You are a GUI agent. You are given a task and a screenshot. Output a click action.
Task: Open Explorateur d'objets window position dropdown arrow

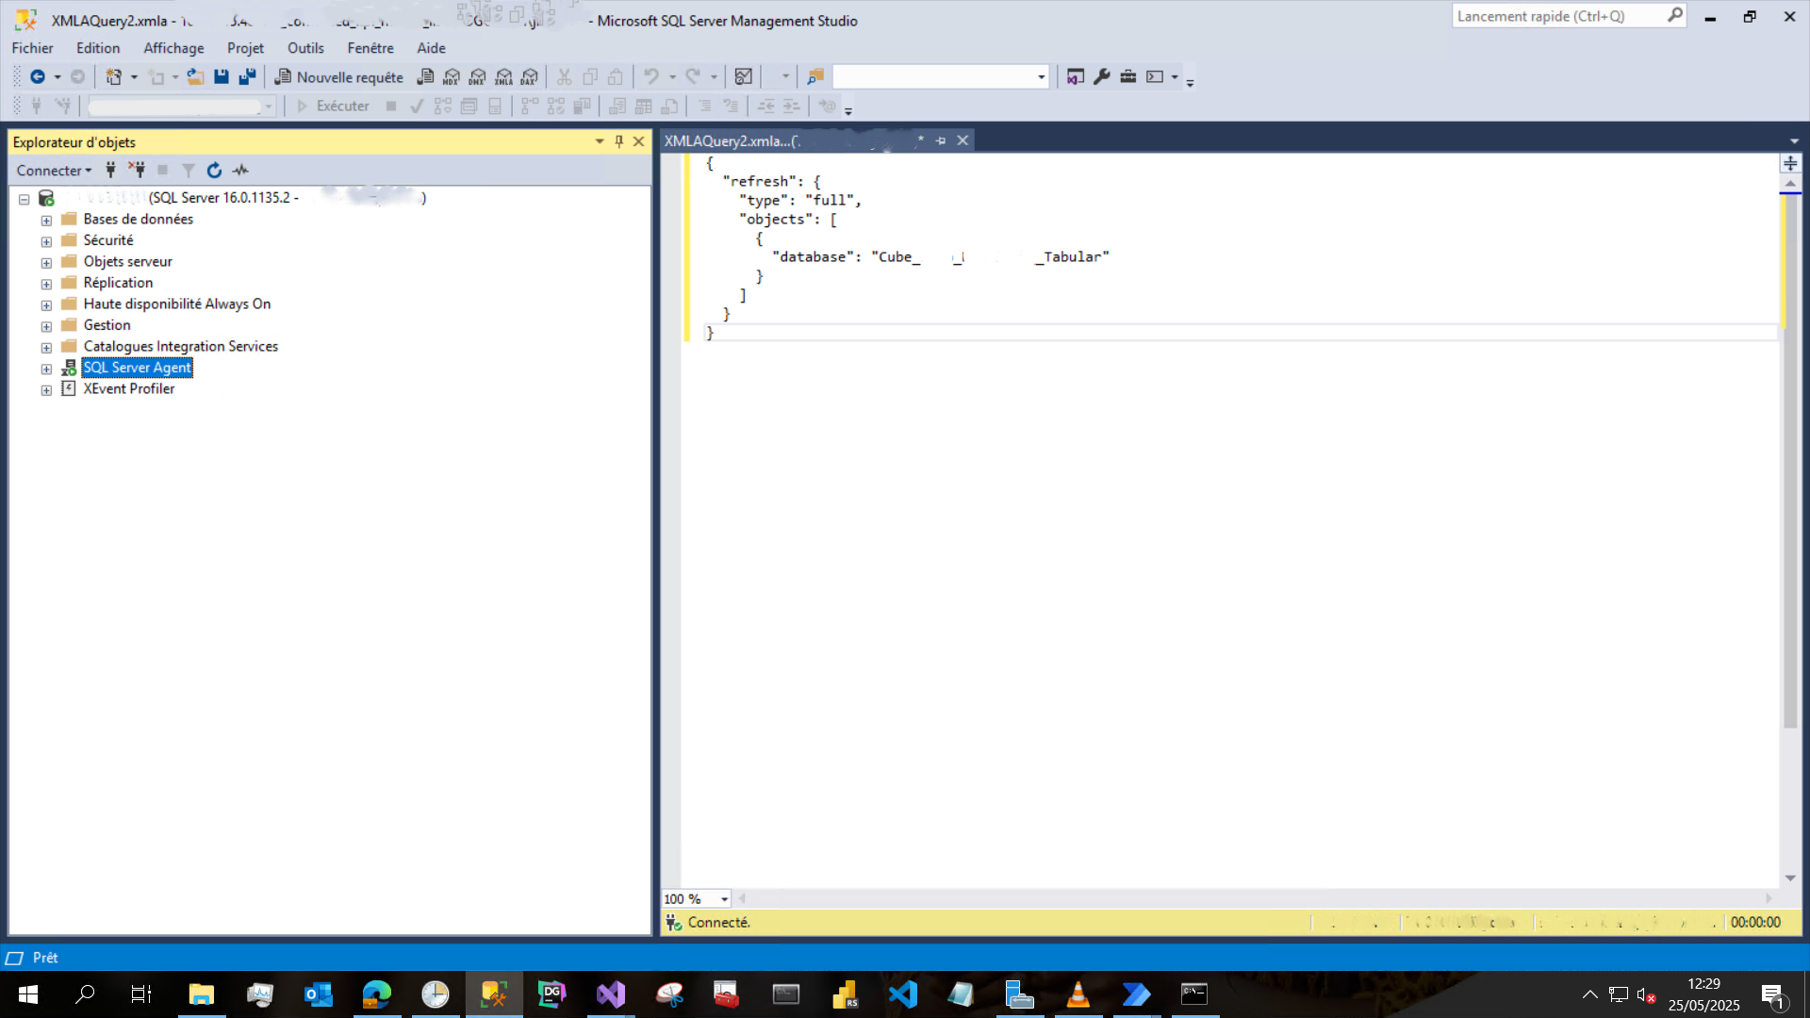600,141
